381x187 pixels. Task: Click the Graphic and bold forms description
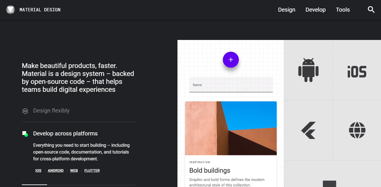(x=227, y=182)
